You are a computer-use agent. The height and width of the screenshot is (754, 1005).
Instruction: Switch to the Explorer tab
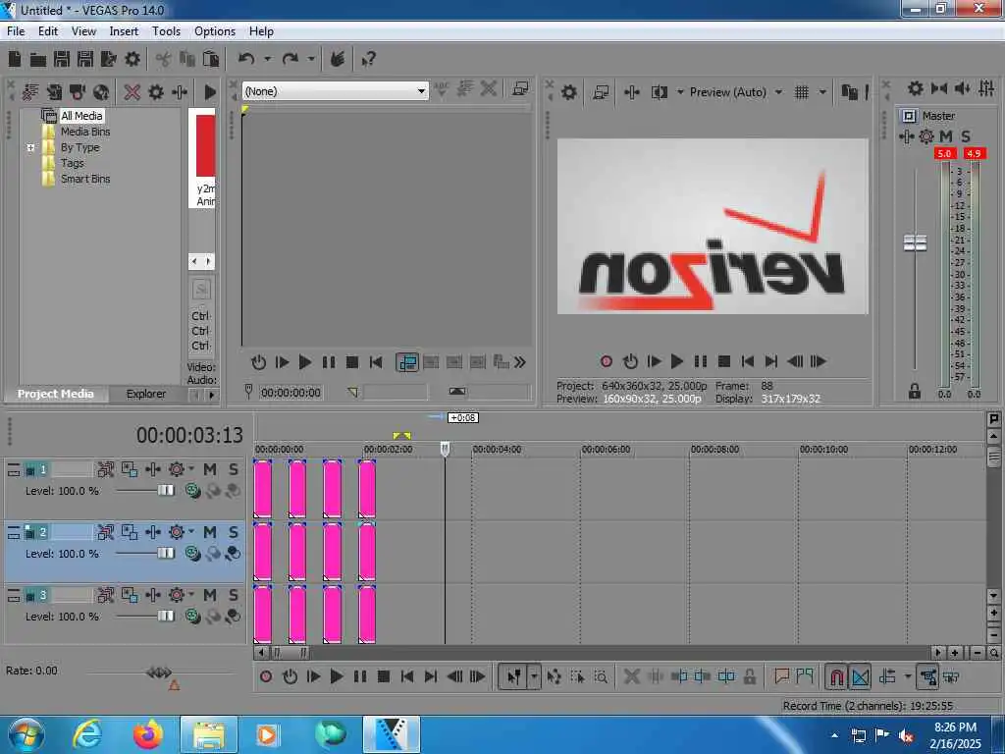pos(145,394)
